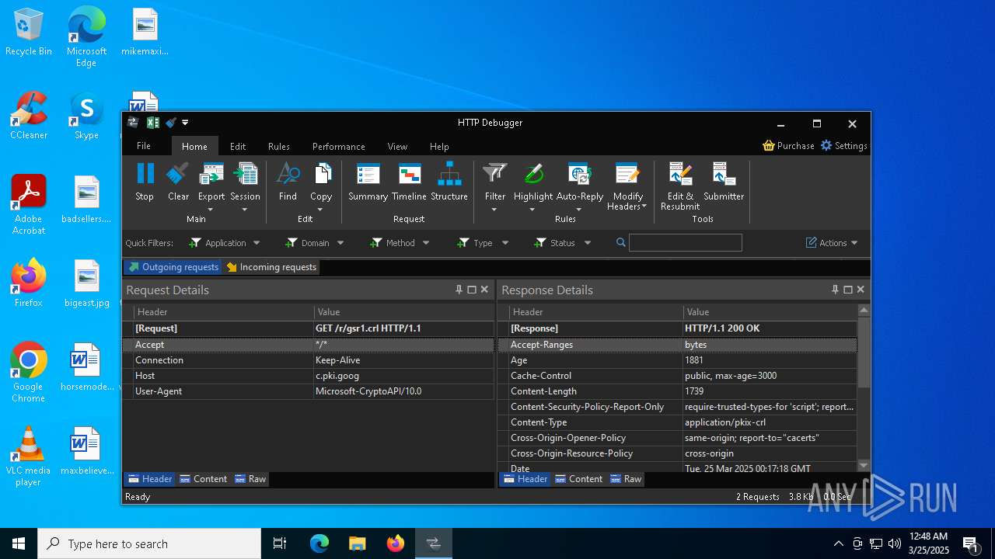The width and height of the screenshot is (995, 559).
Task: Switch to the Performance ribbon tab
Action: click(x=339, y=146)
